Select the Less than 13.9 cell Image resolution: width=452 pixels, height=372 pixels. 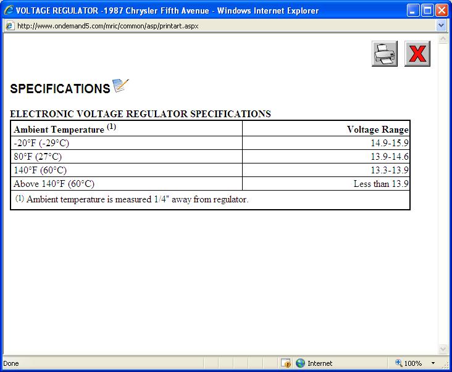[x=326, y=183]
